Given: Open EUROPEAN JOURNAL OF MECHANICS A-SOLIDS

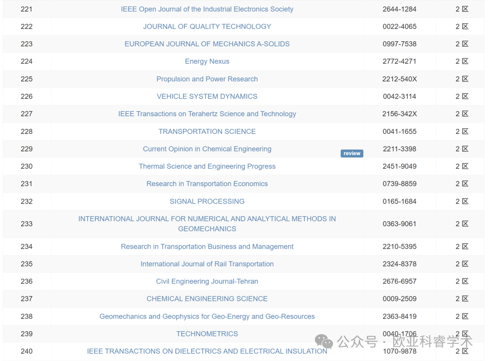Looking at the screenshot, I should click(207, 44).
